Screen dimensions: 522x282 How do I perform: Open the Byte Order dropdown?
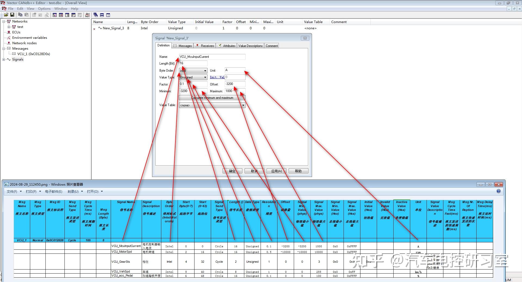coord(205,71)
